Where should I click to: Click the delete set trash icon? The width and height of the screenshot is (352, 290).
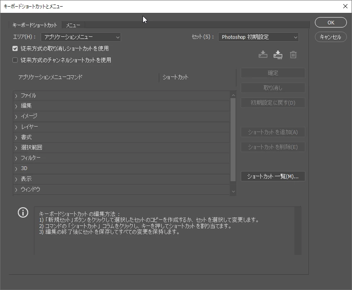[x=293, y=55]
